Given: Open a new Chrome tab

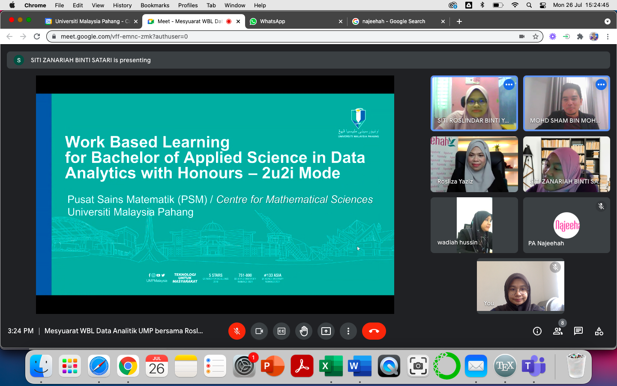Looking at the screenshot, I should pyautogui.click(x=459, y=21).
